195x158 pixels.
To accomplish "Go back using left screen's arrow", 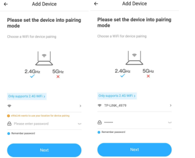I will pos(6,4).
